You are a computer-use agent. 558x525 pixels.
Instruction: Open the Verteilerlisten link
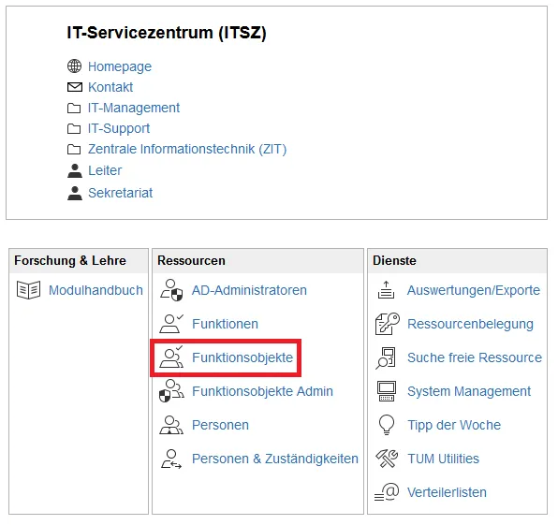[447, 492]
